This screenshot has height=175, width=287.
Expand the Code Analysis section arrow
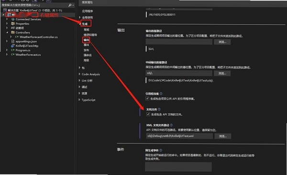click(x=79, y=74)
